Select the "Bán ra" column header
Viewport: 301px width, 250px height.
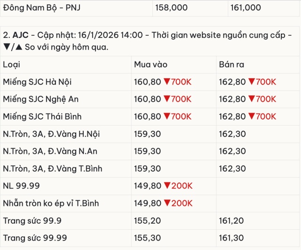pos(231,65)
